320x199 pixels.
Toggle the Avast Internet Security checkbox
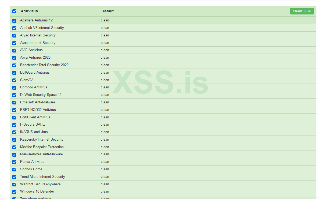(14, 43)
